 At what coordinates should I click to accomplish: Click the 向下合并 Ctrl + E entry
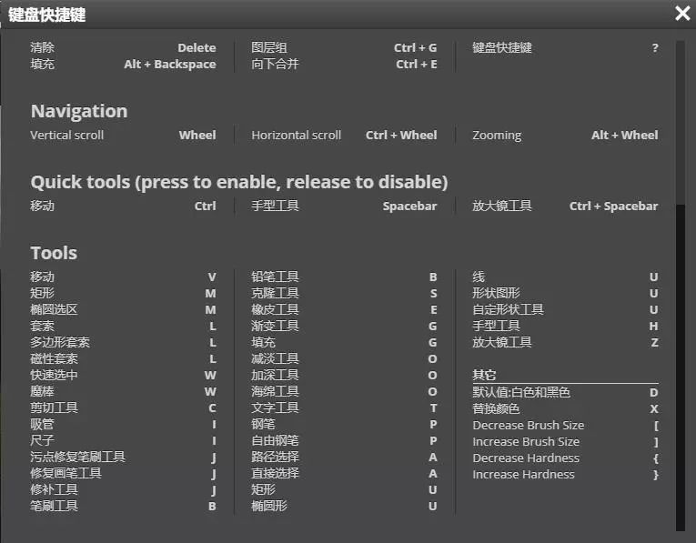pos(344,64)
